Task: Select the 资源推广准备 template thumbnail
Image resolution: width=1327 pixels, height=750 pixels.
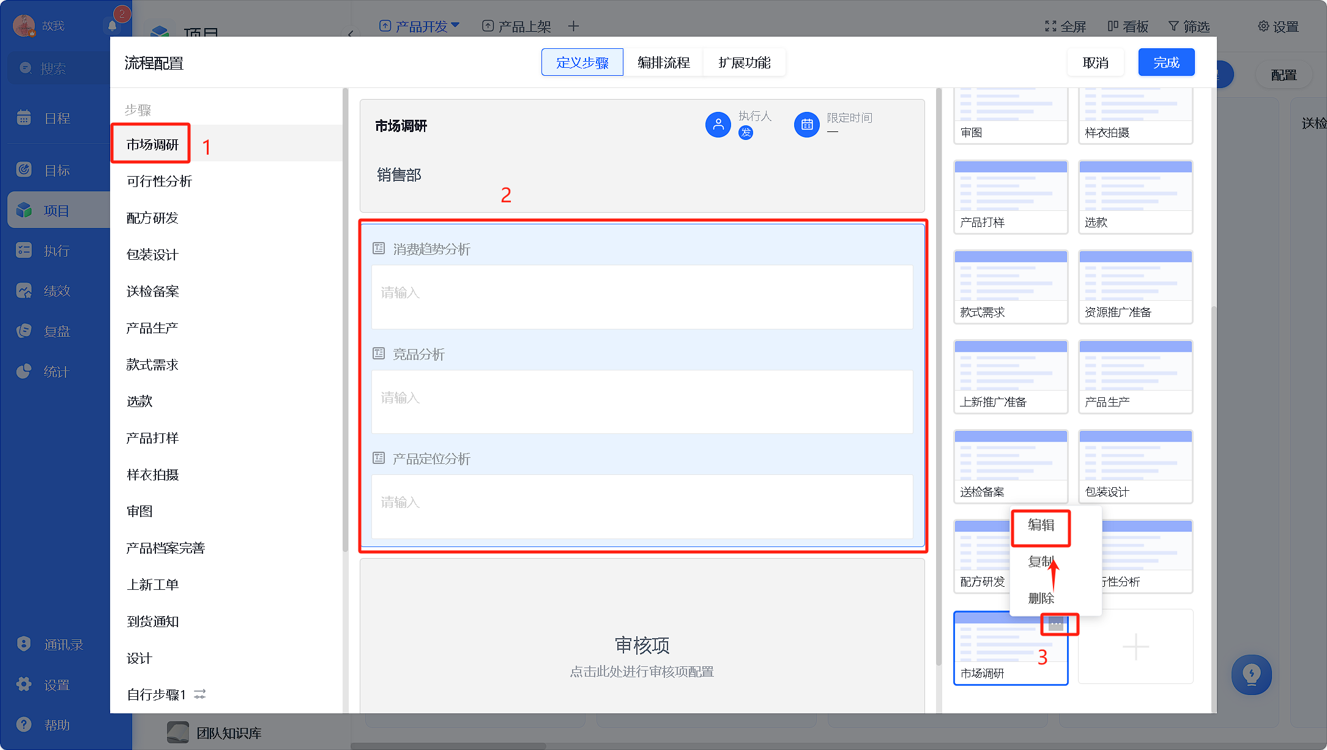Action: pyautogui.click(x=1136, y=287)
